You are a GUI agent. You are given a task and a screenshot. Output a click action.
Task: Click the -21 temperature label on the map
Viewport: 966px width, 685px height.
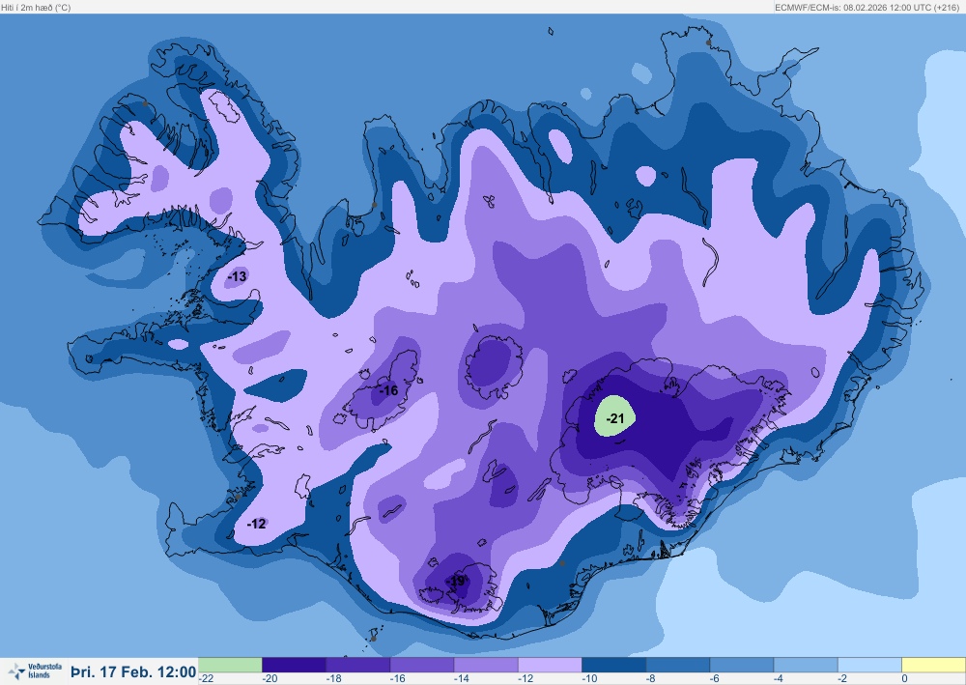pyautogui.click(x=614, y=419)
